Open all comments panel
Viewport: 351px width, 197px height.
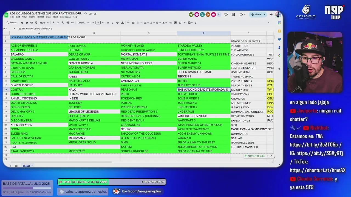coord(233,15)
